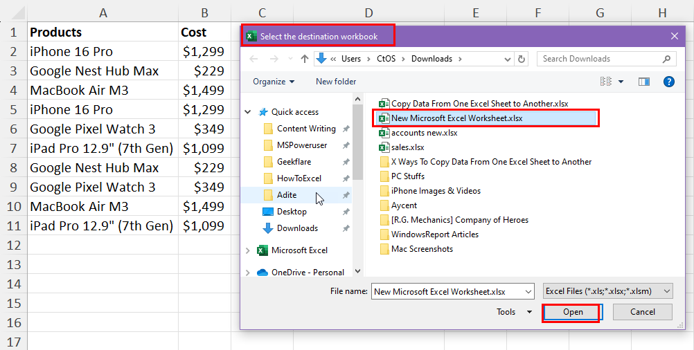Click the Forward arrow in file dialog

(x=274, y=59)
